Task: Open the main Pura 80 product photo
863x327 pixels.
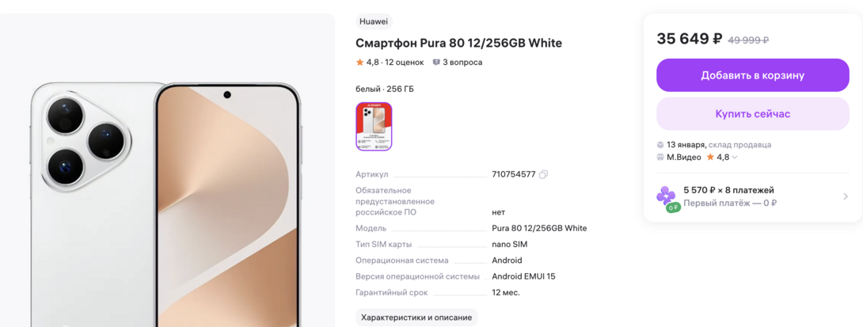Action: (x=166, y=171)
